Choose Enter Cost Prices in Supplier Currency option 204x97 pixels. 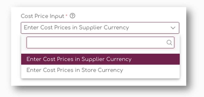(x=100, y=59)
